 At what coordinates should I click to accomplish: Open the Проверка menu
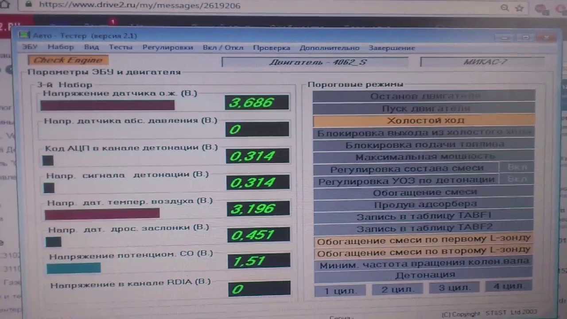(272, 48)
